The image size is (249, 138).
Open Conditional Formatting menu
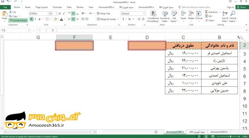(153, 17)
